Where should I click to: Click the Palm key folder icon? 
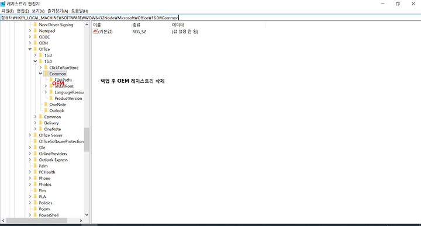(x=35, y=166)
